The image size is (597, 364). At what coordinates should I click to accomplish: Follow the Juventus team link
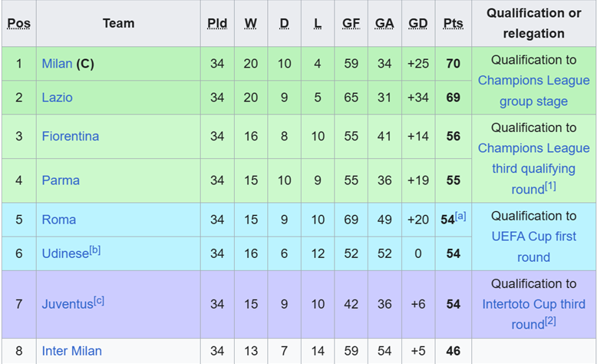pyautogui.click(x=68, y=305)
